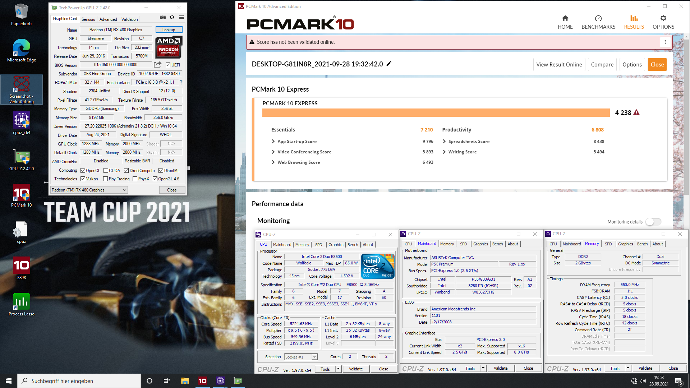690x388 pixels.
Task: Open the Windows Start menu
Action: click(x=9, y=381)
